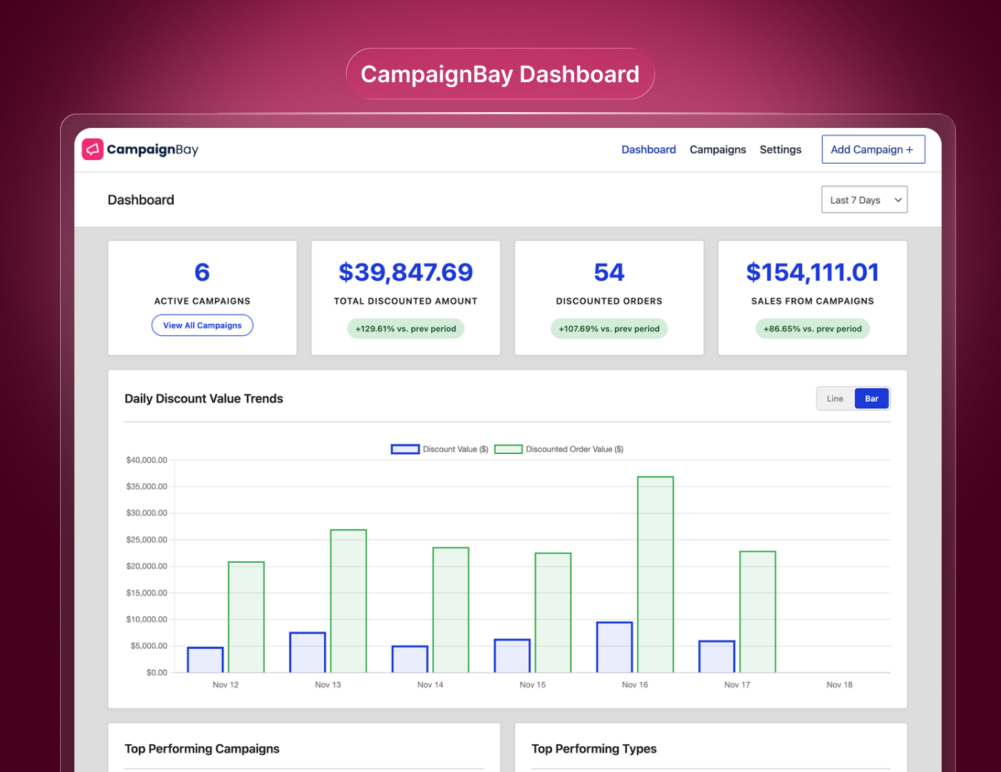Expand the Last 7 Days dropdown
Screen dimensions: 1001x772
click(x=864, y=200)
